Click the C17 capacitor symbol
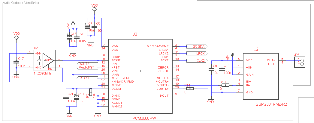Image resolution: width=314 pixels, height=123 pixels. [x=16, y=62]
